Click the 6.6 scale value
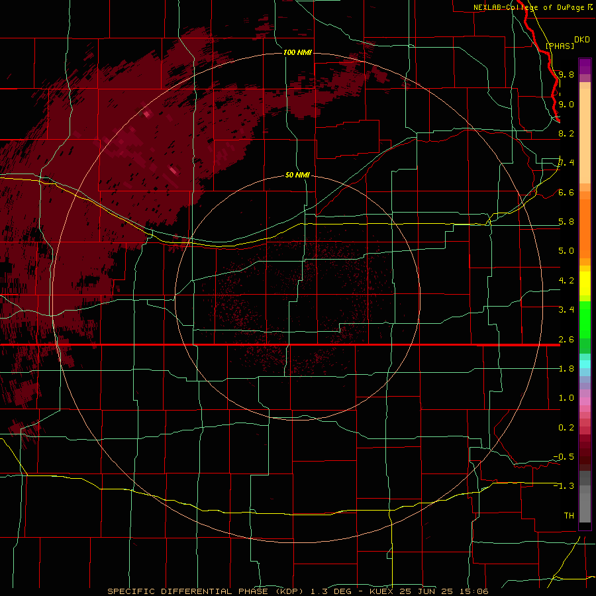This screenshot has width=596, height=596. point(566,192)
